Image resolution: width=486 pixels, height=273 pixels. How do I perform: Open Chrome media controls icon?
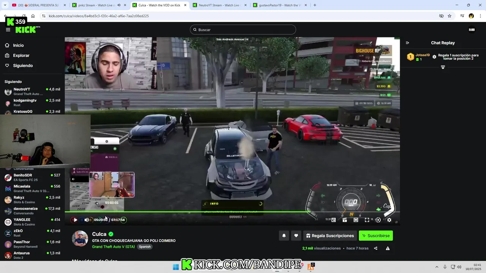462,16
